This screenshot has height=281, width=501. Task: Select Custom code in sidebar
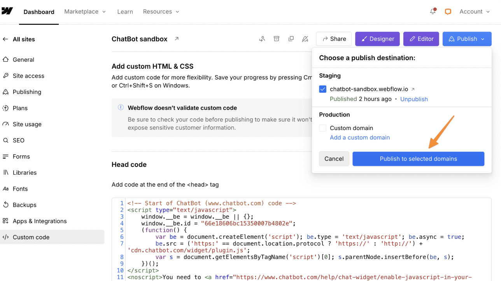[52, 237]
